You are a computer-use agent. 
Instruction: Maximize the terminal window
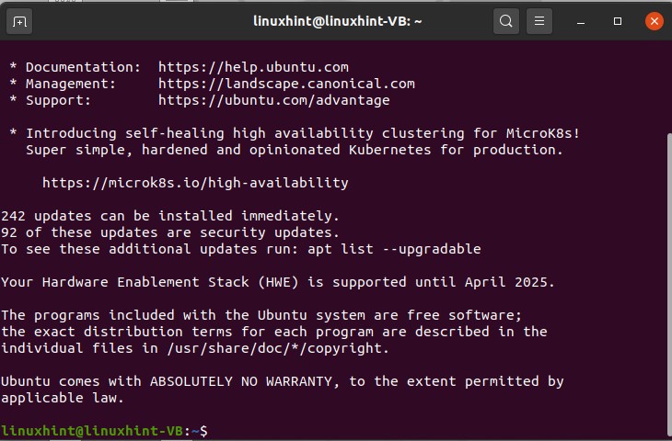(x=618, y=21)
